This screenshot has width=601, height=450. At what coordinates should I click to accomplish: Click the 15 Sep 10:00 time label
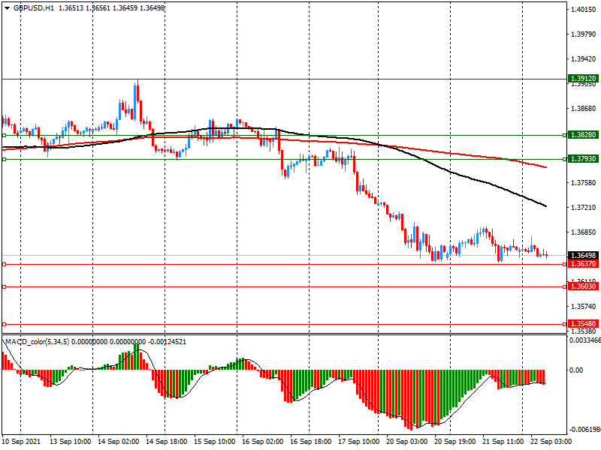click(x=215, y=442)
